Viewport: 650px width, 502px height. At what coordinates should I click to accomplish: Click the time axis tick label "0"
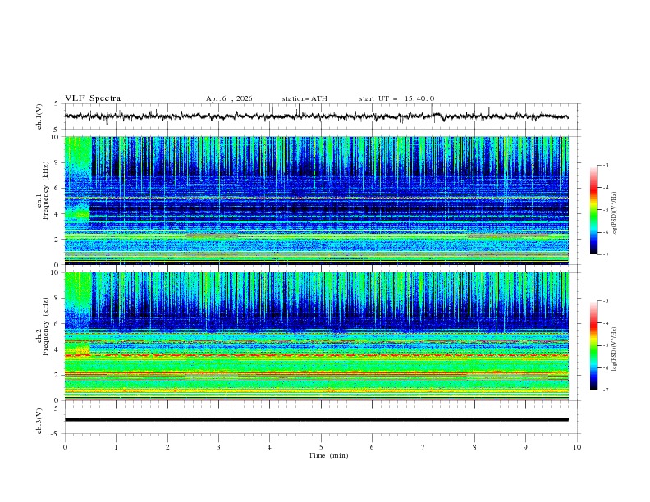click(65, 447)
